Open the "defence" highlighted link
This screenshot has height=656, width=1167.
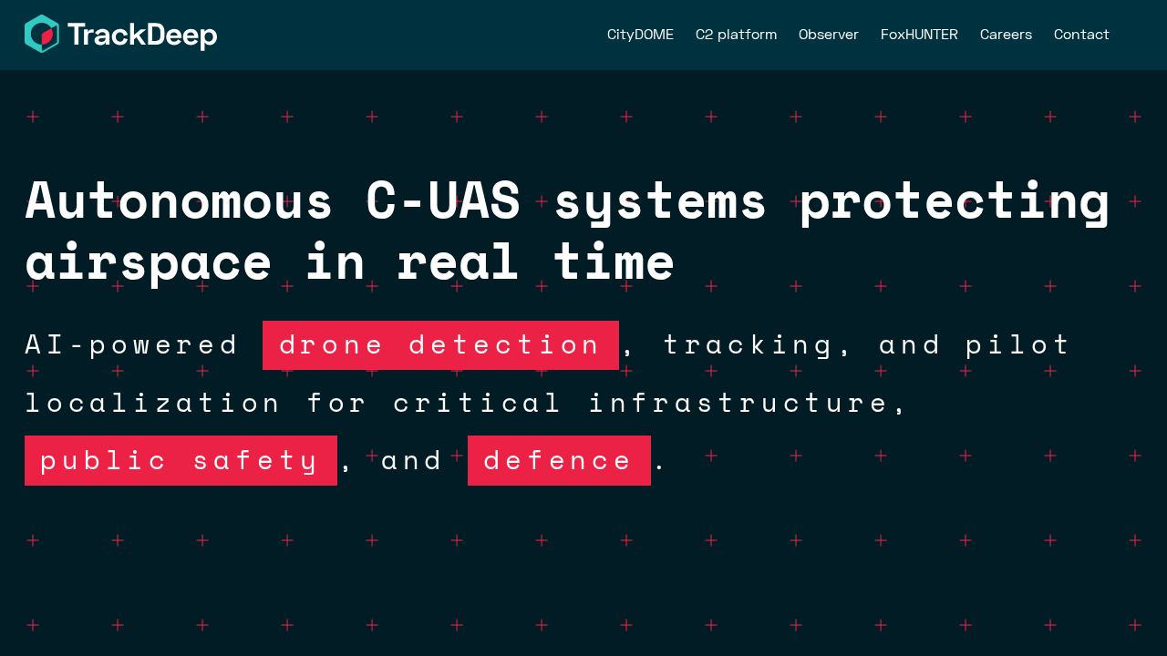click(559, 460)
